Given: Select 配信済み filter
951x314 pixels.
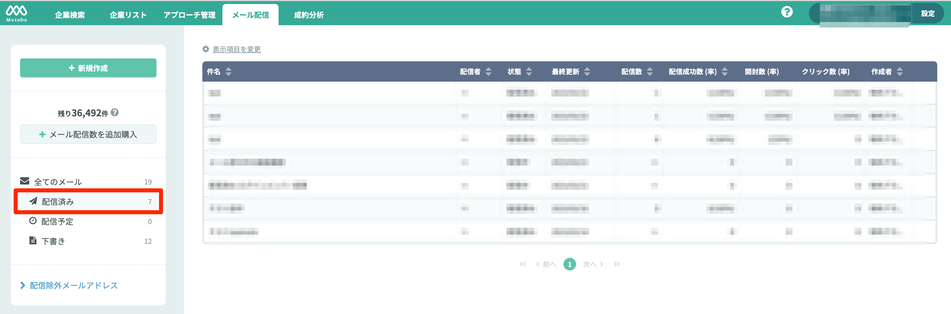Looking at the screenshot, I should click(88, 201).
